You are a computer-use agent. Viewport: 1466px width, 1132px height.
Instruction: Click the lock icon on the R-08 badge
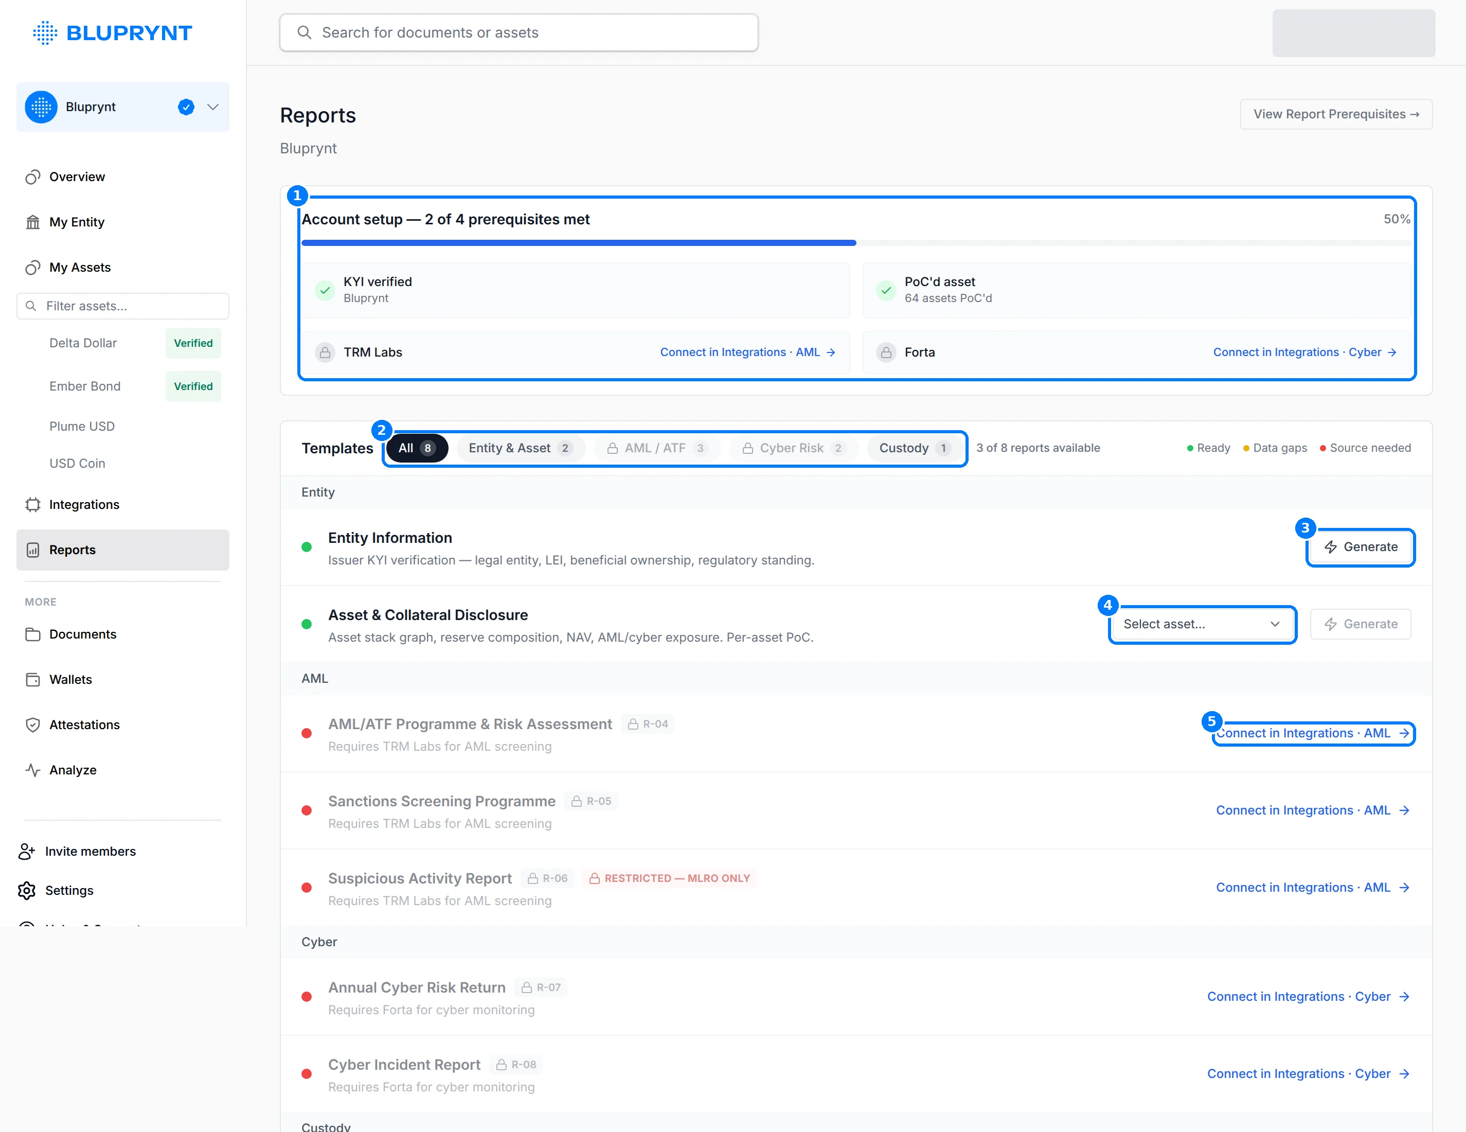point(502,1065)
